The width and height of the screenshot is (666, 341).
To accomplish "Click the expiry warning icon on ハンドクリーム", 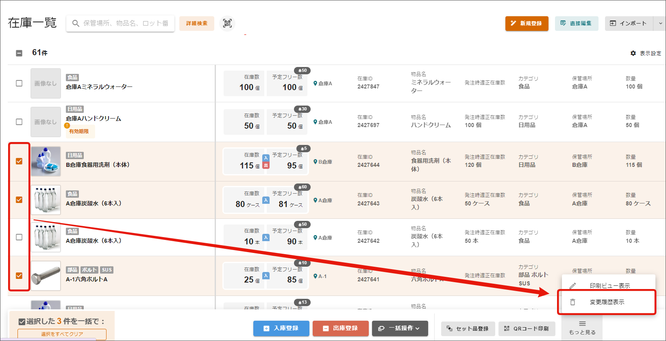I will [x=67, y=126].
